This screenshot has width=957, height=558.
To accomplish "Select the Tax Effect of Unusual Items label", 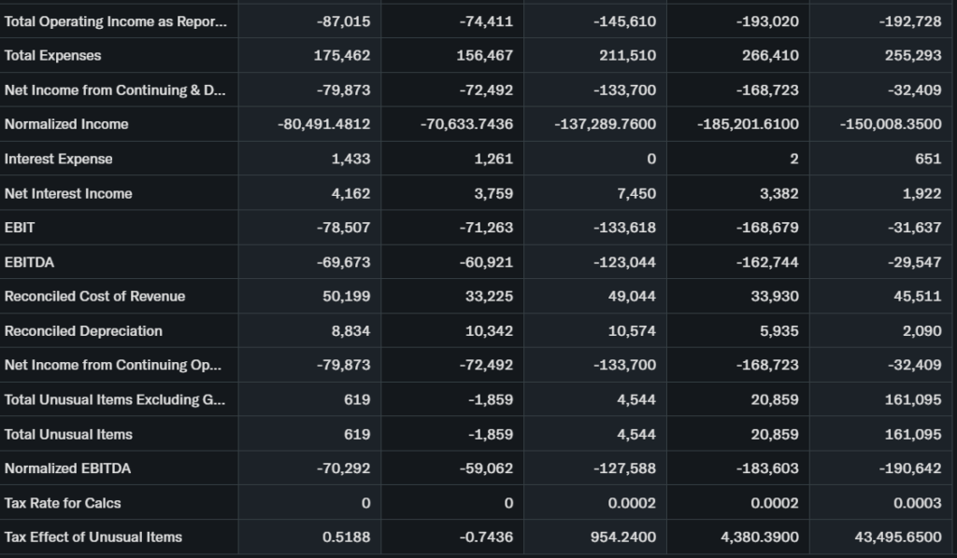I will (x=93, y=537).
